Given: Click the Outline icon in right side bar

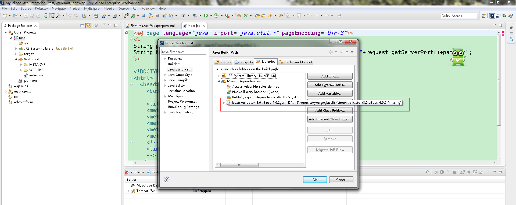Looking at the screenshot, I should pos(511,39).
